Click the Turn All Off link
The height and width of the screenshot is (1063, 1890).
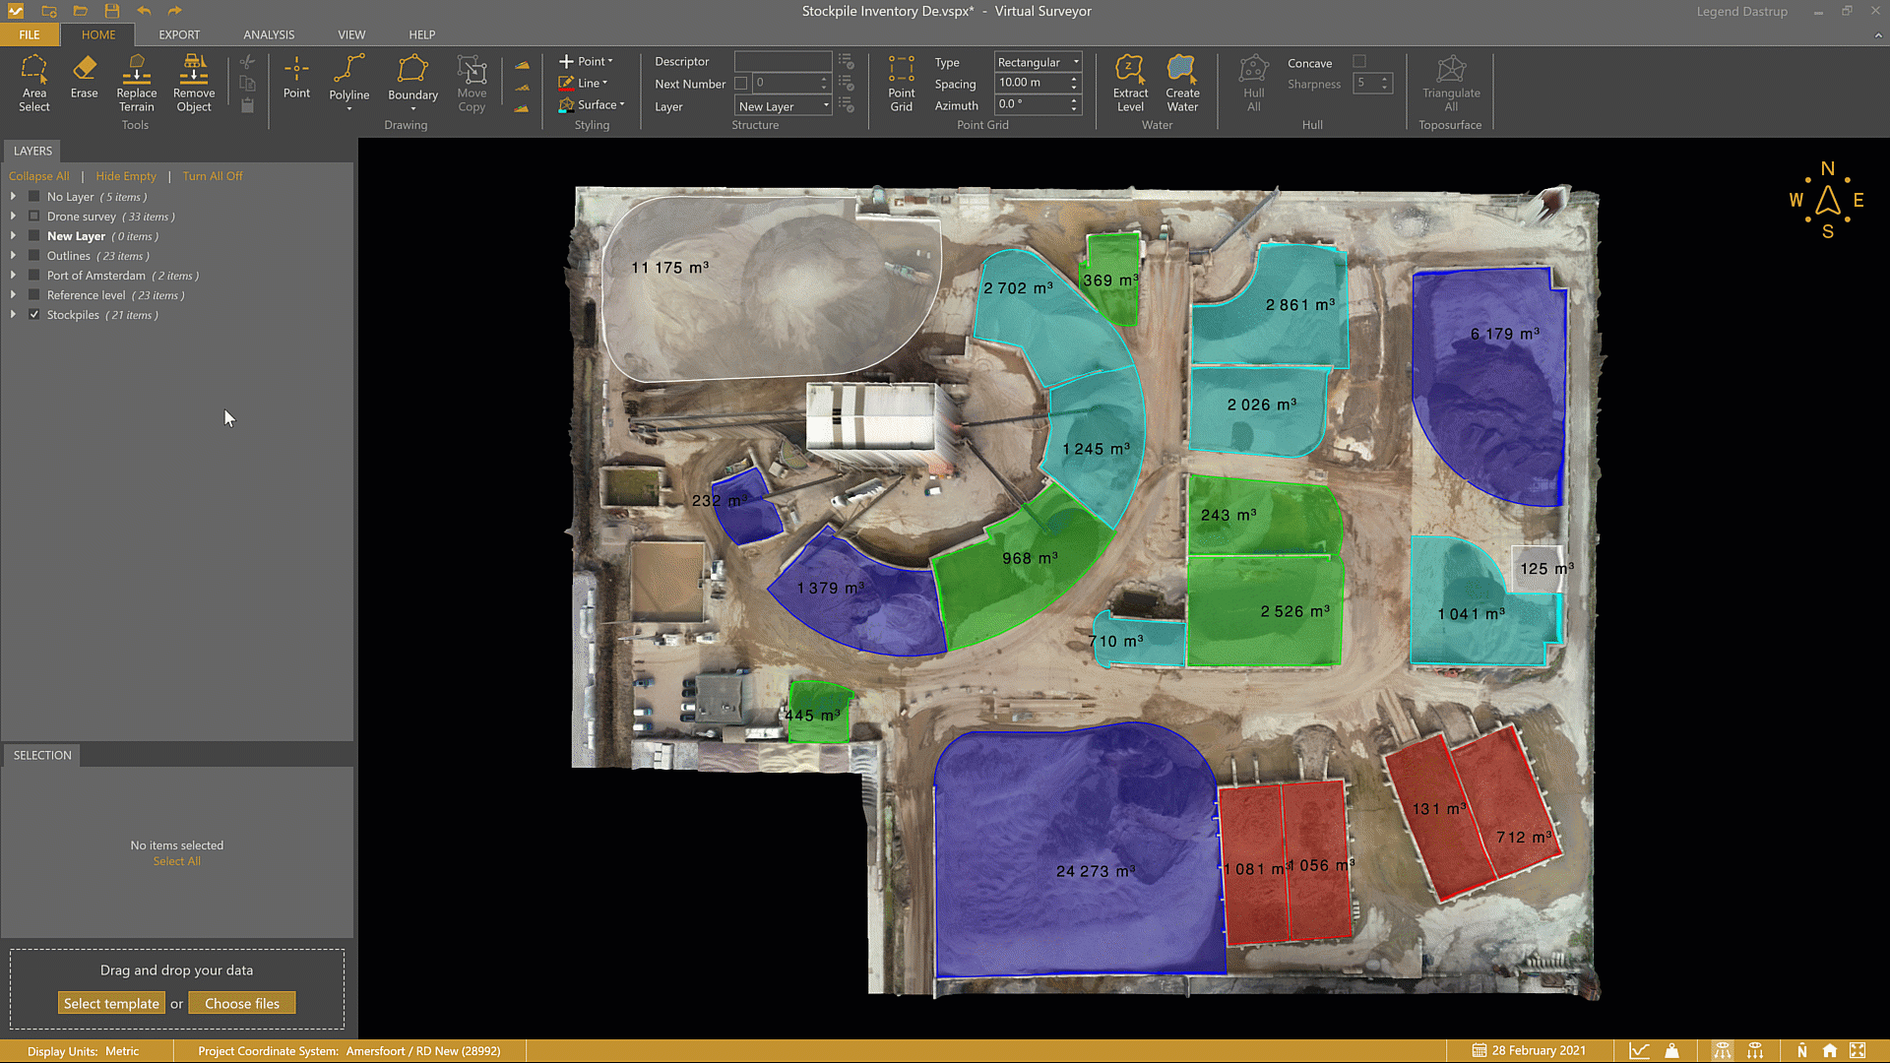click(x=212, y=176)
